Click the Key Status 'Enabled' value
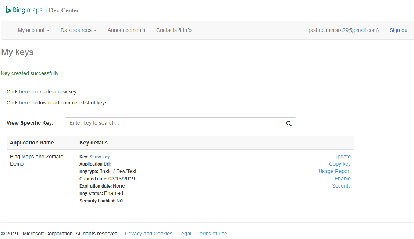This screenshot has width=414, height=239. pos(114,194)
